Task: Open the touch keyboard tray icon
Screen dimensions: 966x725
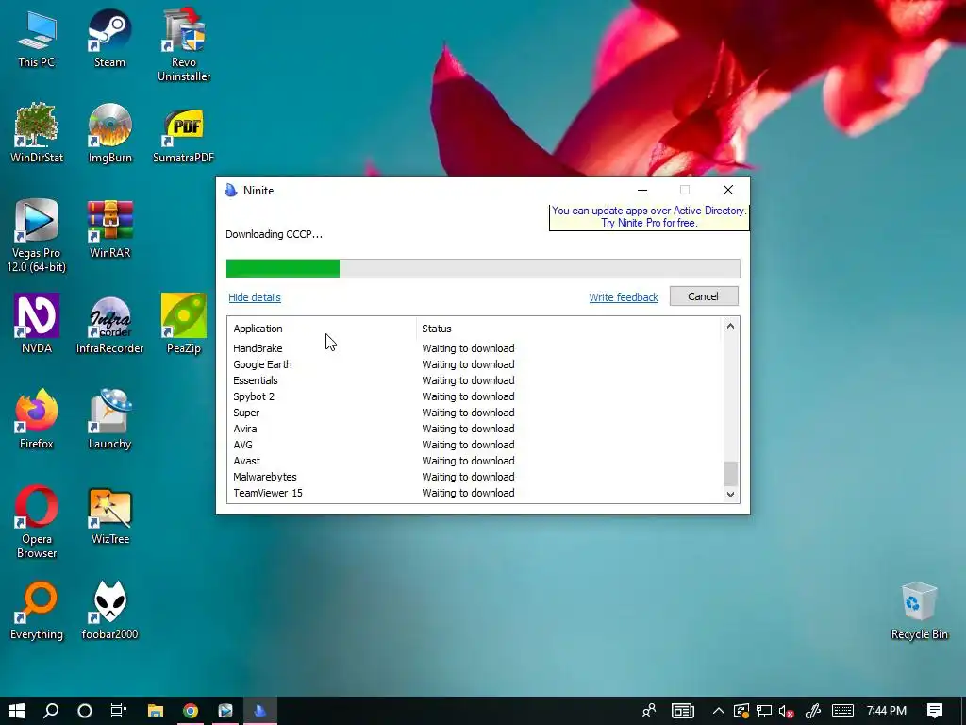Action: point(842,711)
